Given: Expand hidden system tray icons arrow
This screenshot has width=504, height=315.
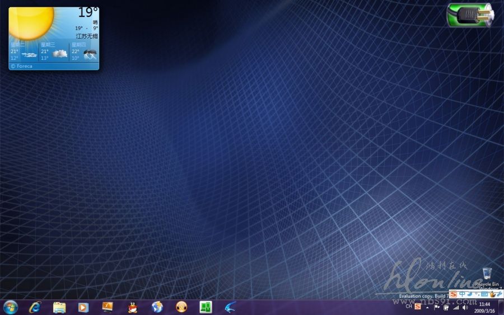Looking at the screenshot, I should 428,307.
